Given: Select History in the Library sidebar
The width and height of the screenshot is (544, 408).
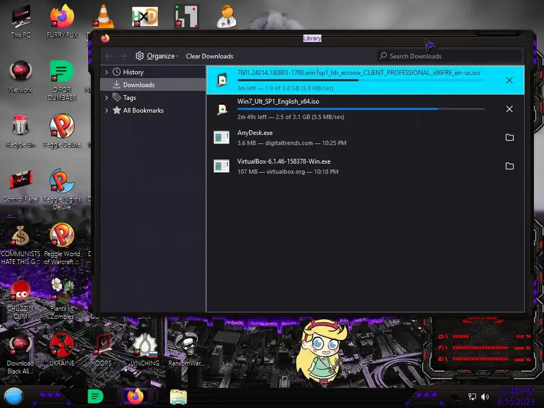Looking at the screenshot, I should [x=152, y=72].
